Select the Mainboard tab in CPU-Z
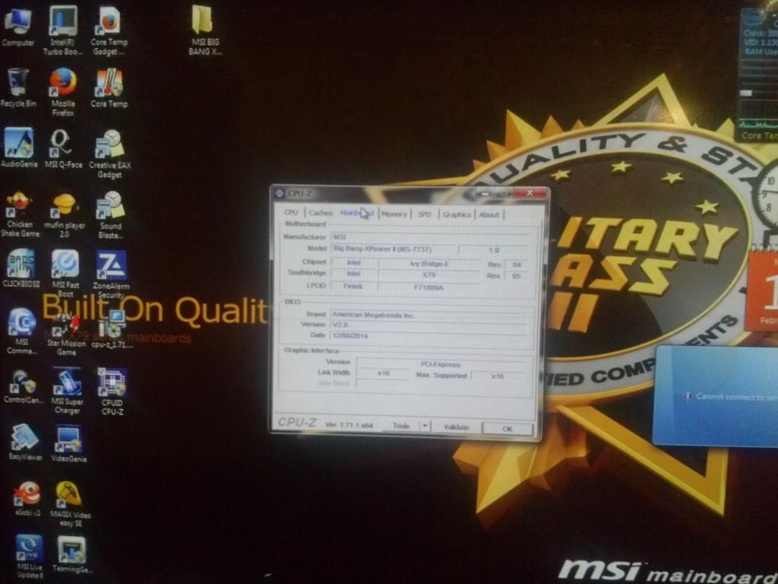The image size is (778, 584). pos(357,213)
